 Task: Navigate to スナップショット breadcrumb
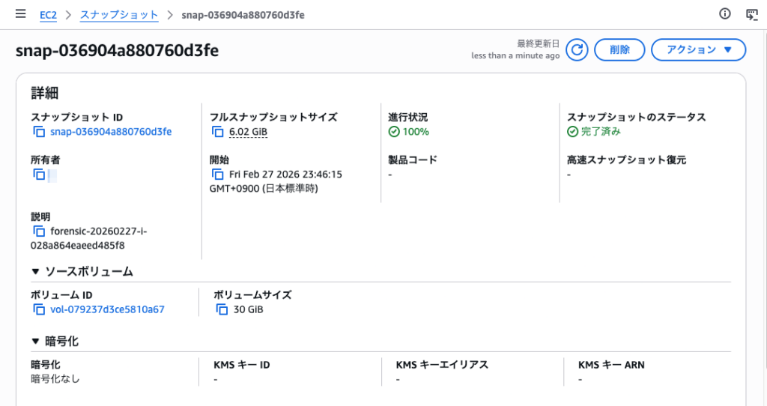119,14
